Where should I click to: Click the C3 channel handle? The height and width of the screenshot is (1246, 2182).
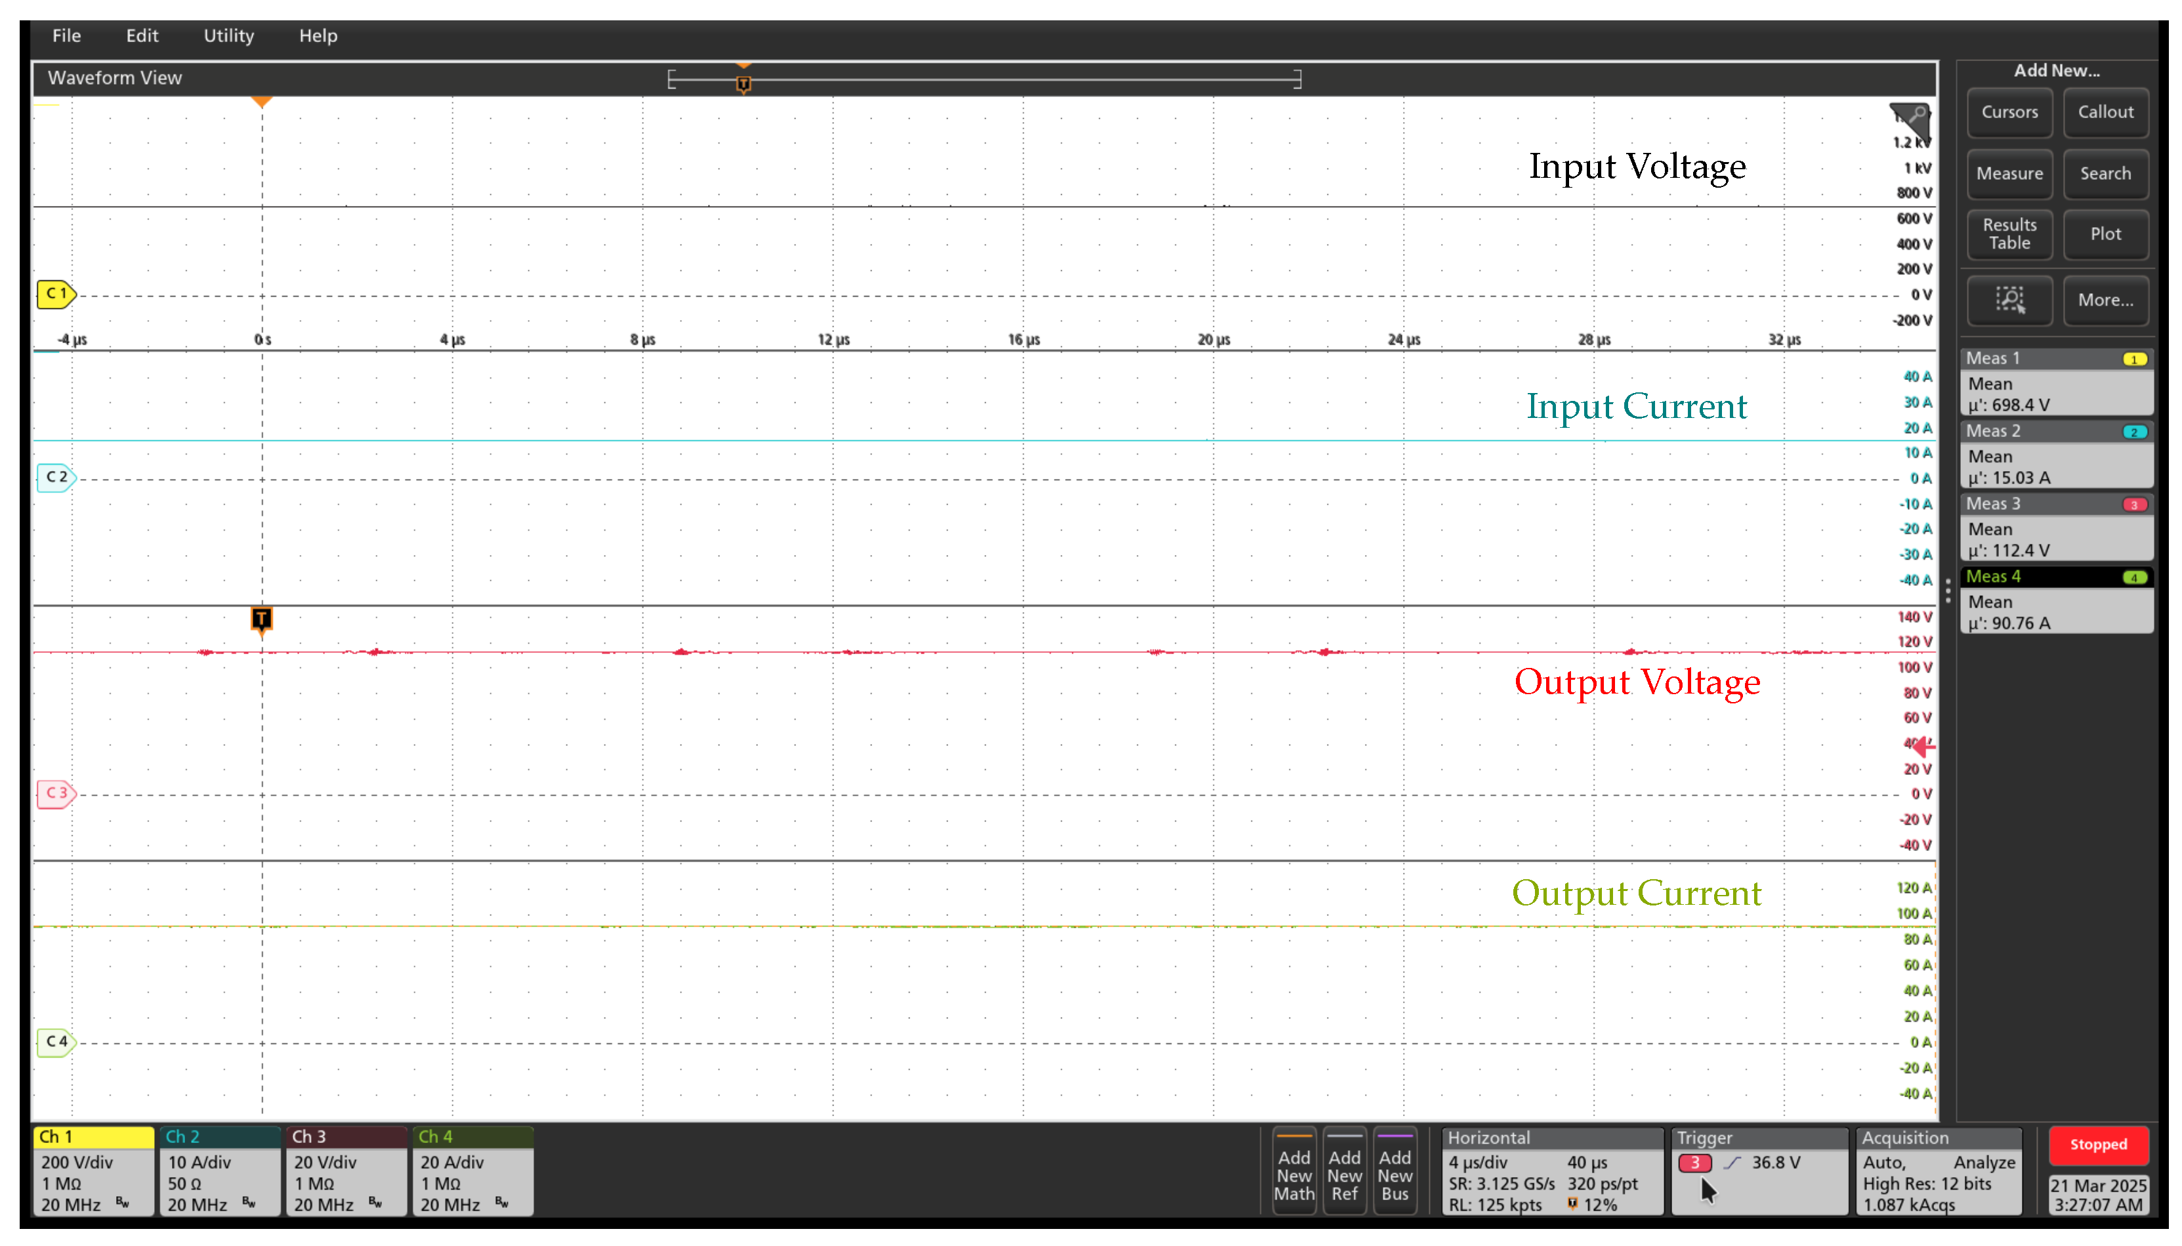(x=56, y=793)
